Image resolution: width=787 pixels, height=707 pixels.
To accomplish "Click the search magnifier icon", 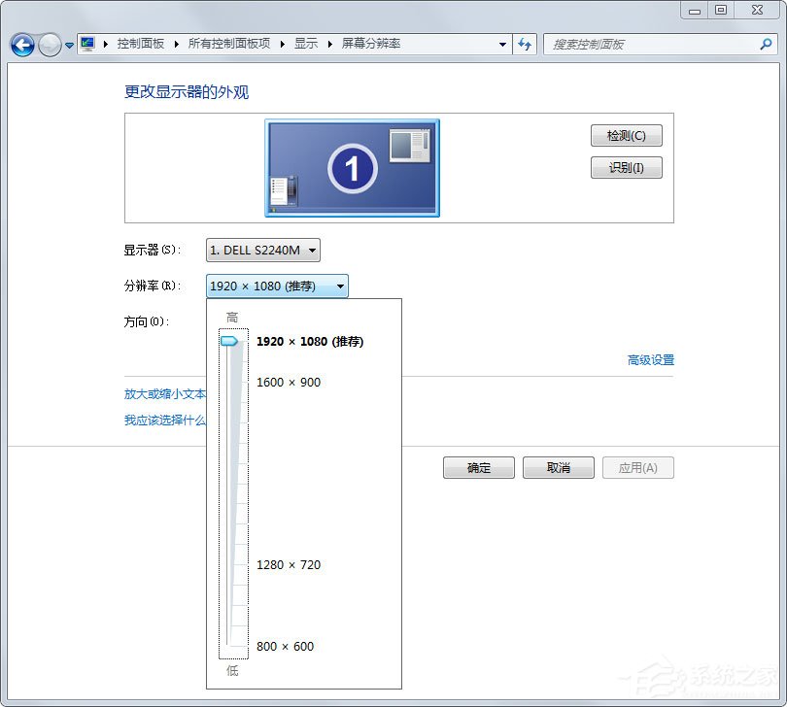I will tap(767, 44).
